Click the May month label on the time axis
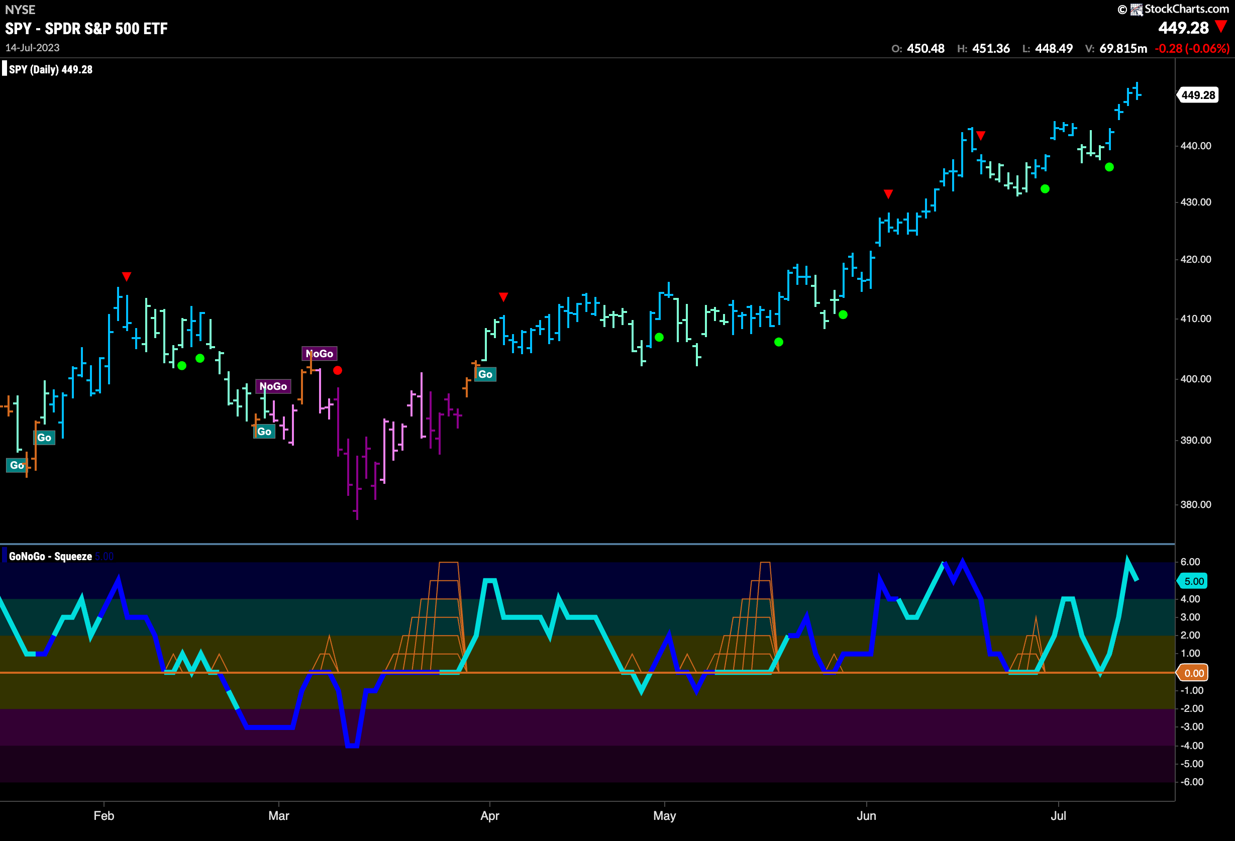The height and width of the screenshot is (841, 1235). point(665,815)
